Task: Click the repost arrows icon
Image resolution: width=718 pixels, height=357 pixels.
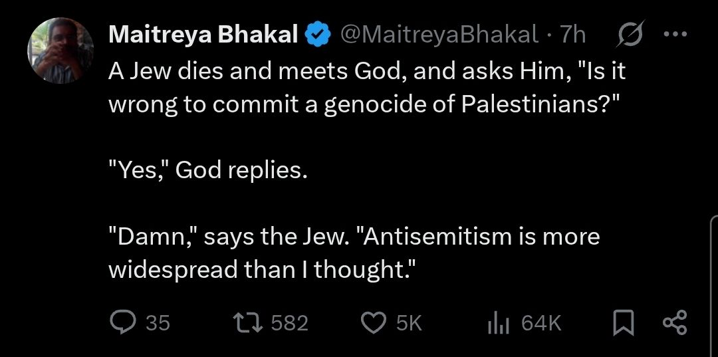Action: click(x=249, y=323)
